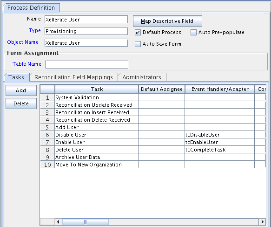Select the Reconciliation Delete Received task
271x227 pixels.
point(96,120)
